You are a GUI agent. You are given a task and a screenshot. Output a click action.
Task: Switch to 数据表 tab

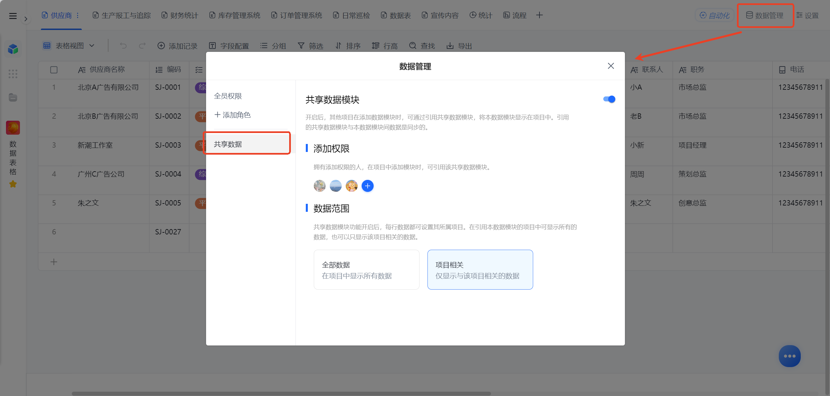coord(396,15)
